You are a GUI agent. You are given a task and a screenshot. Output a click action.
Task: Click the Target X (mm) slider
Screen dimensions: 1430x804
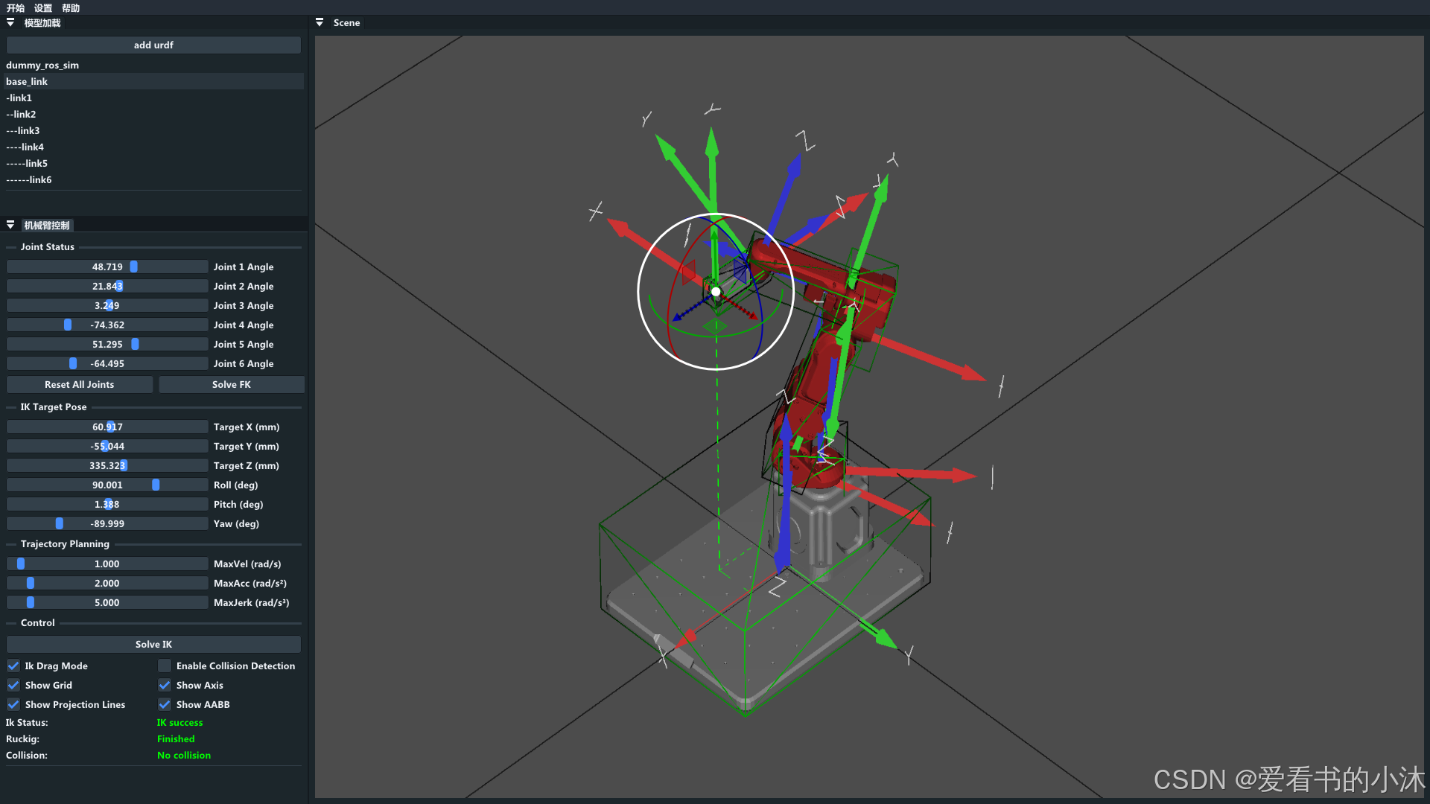point(107,427)
